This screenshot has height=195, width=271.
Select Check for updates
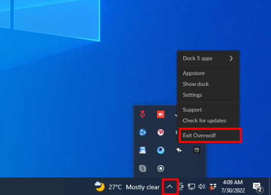point(204,120)
